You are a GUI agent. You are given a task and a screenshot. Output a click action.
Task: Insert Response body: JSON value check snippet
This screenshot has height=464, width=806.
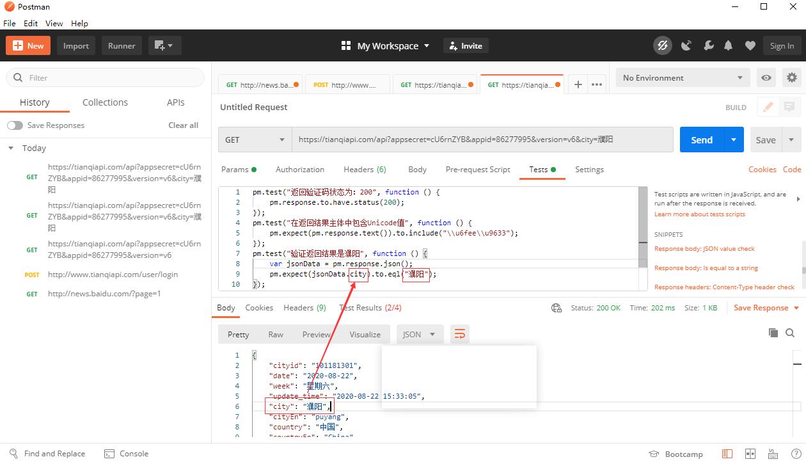pyautogui.click(x=704, y=249)
